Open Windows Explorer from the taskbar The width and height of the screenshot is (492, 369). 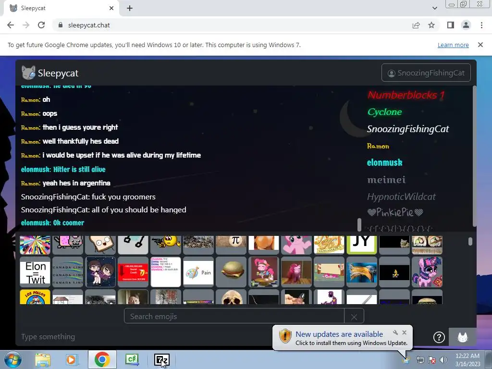tap(43, 359)
